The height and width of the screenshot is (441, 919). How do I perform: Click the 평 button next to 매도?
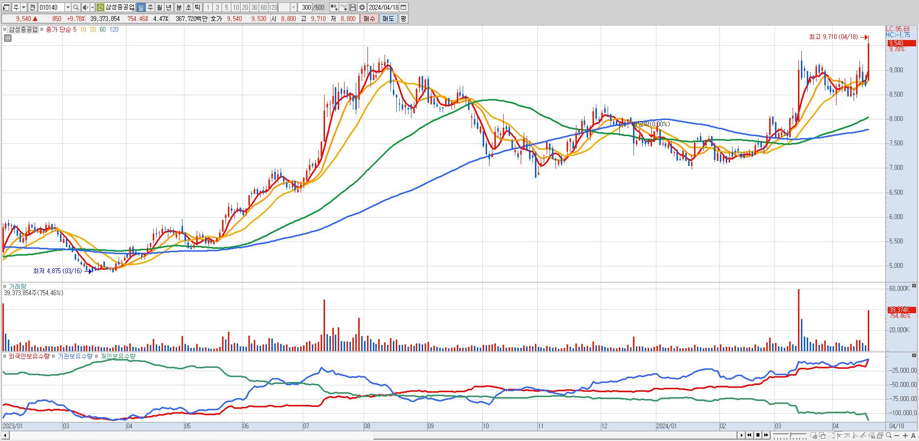point(403,19)
